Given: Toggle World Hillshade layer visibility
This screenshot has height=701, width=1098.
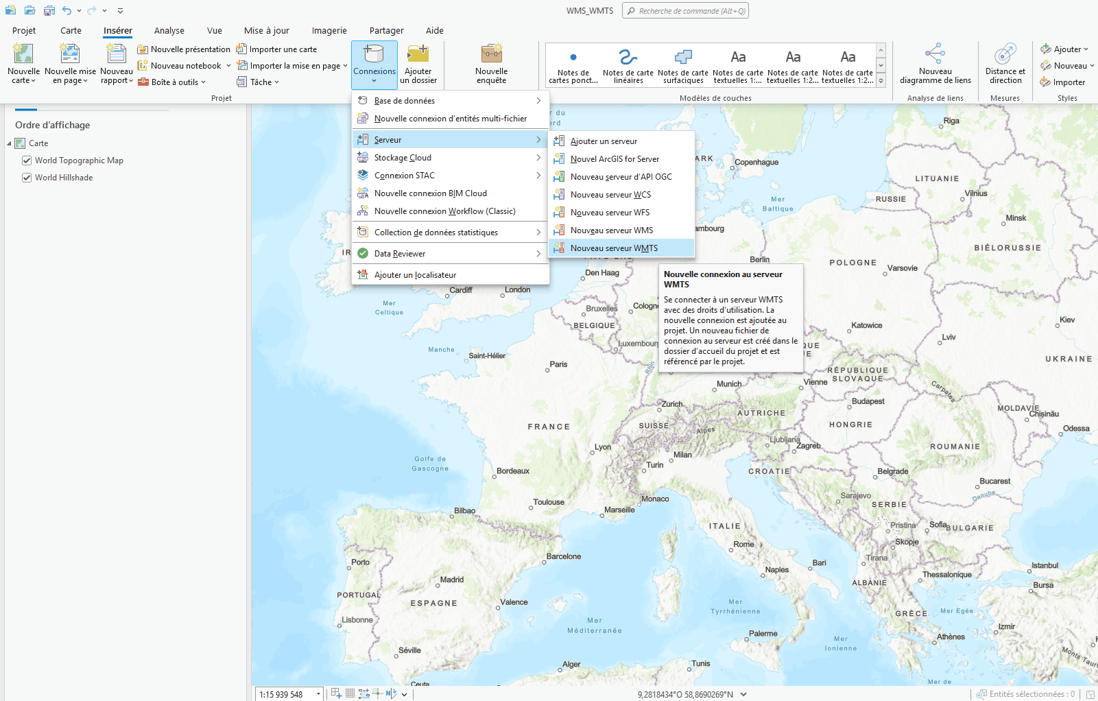Looking at the screenshot, I should pyautogui.click(x=27, y=178).
